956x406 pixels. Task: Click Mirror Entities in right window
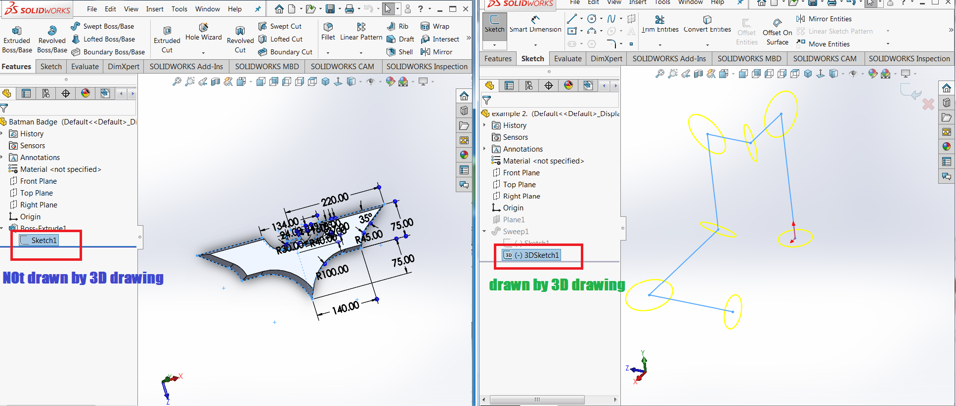pos(824,19)
